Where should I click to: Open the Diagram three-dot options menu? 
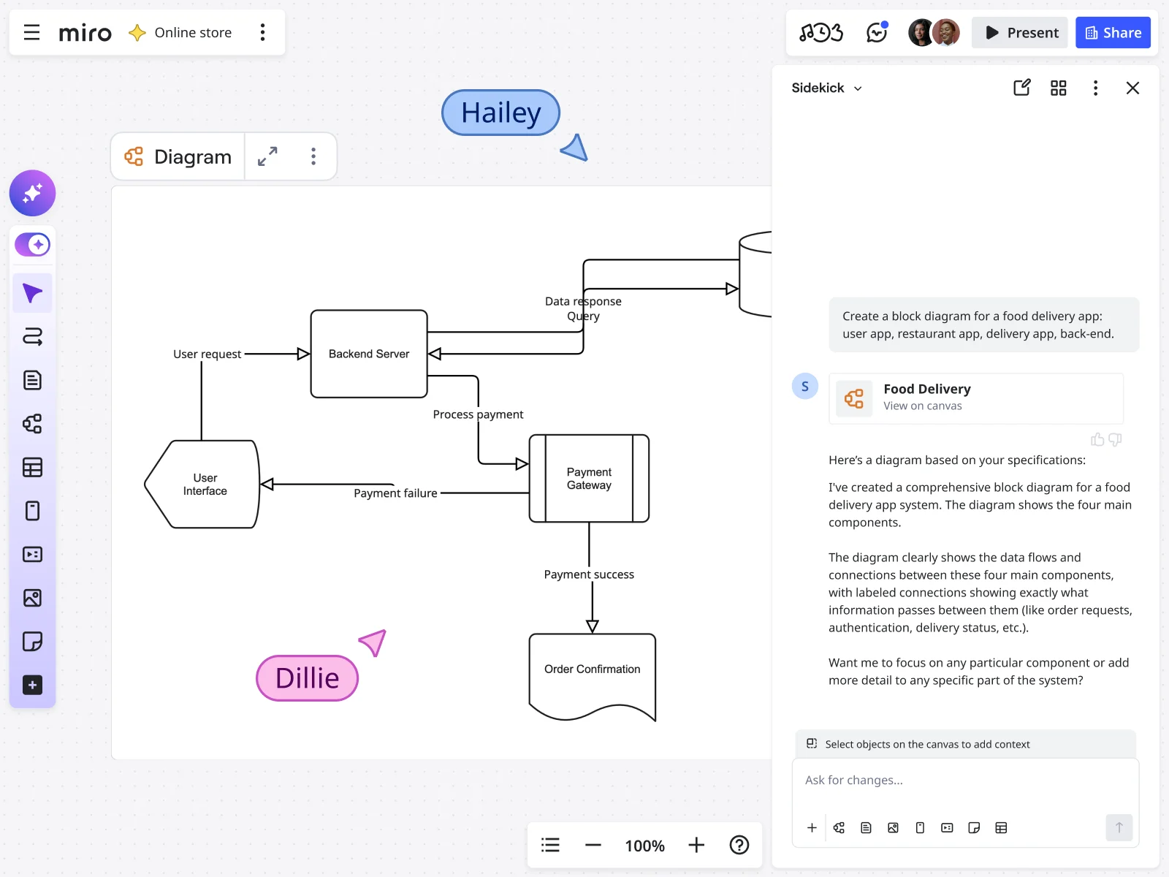313,156
